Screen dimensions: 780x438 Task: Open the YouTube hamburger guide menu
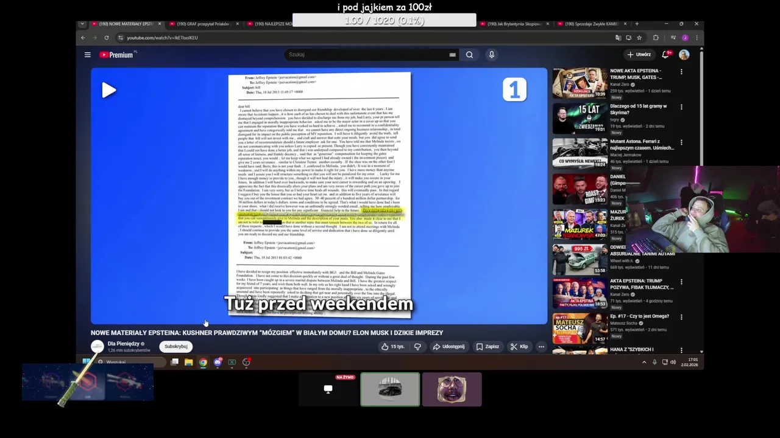coord(88,55)
